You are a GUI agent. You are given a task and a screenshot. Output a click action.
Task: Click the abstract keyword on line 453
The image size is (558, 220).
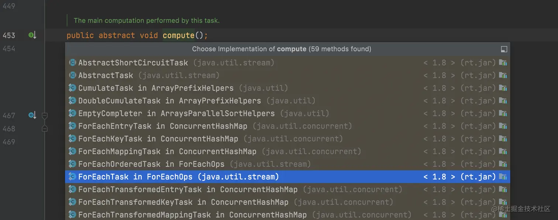point(117,35)
